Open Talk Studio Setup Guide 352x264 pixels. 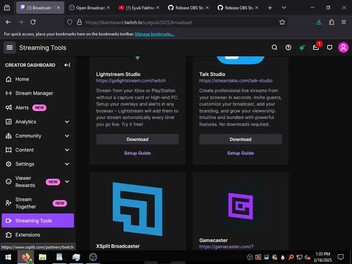click(x=240, y=153)
